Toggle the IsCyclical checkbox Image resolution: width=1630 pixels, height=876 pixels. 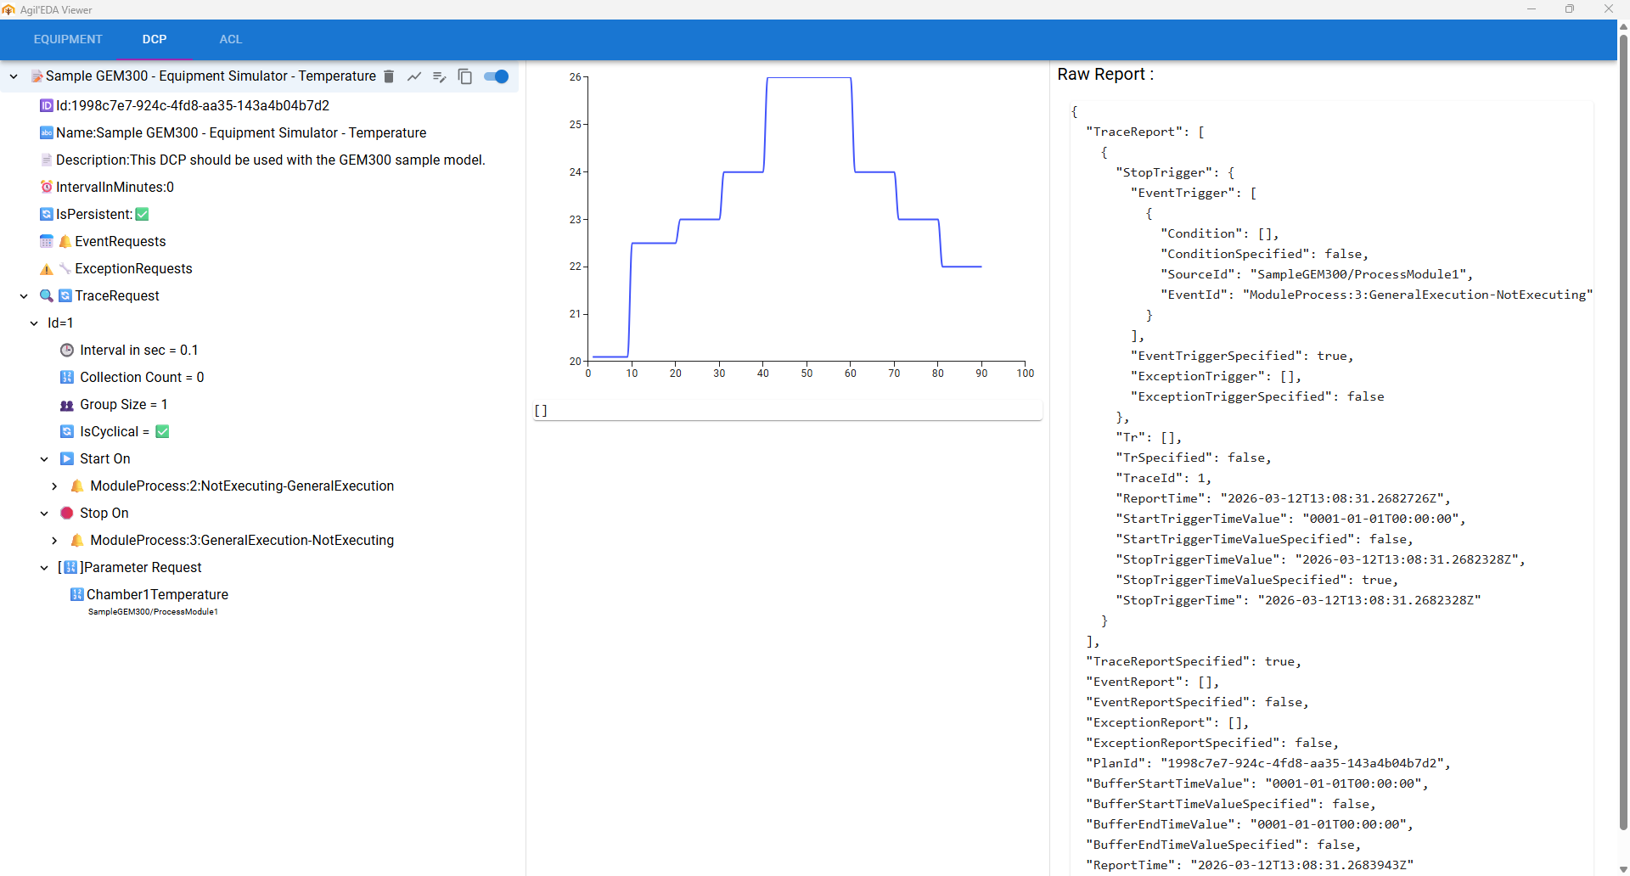(x=162, y=431)
